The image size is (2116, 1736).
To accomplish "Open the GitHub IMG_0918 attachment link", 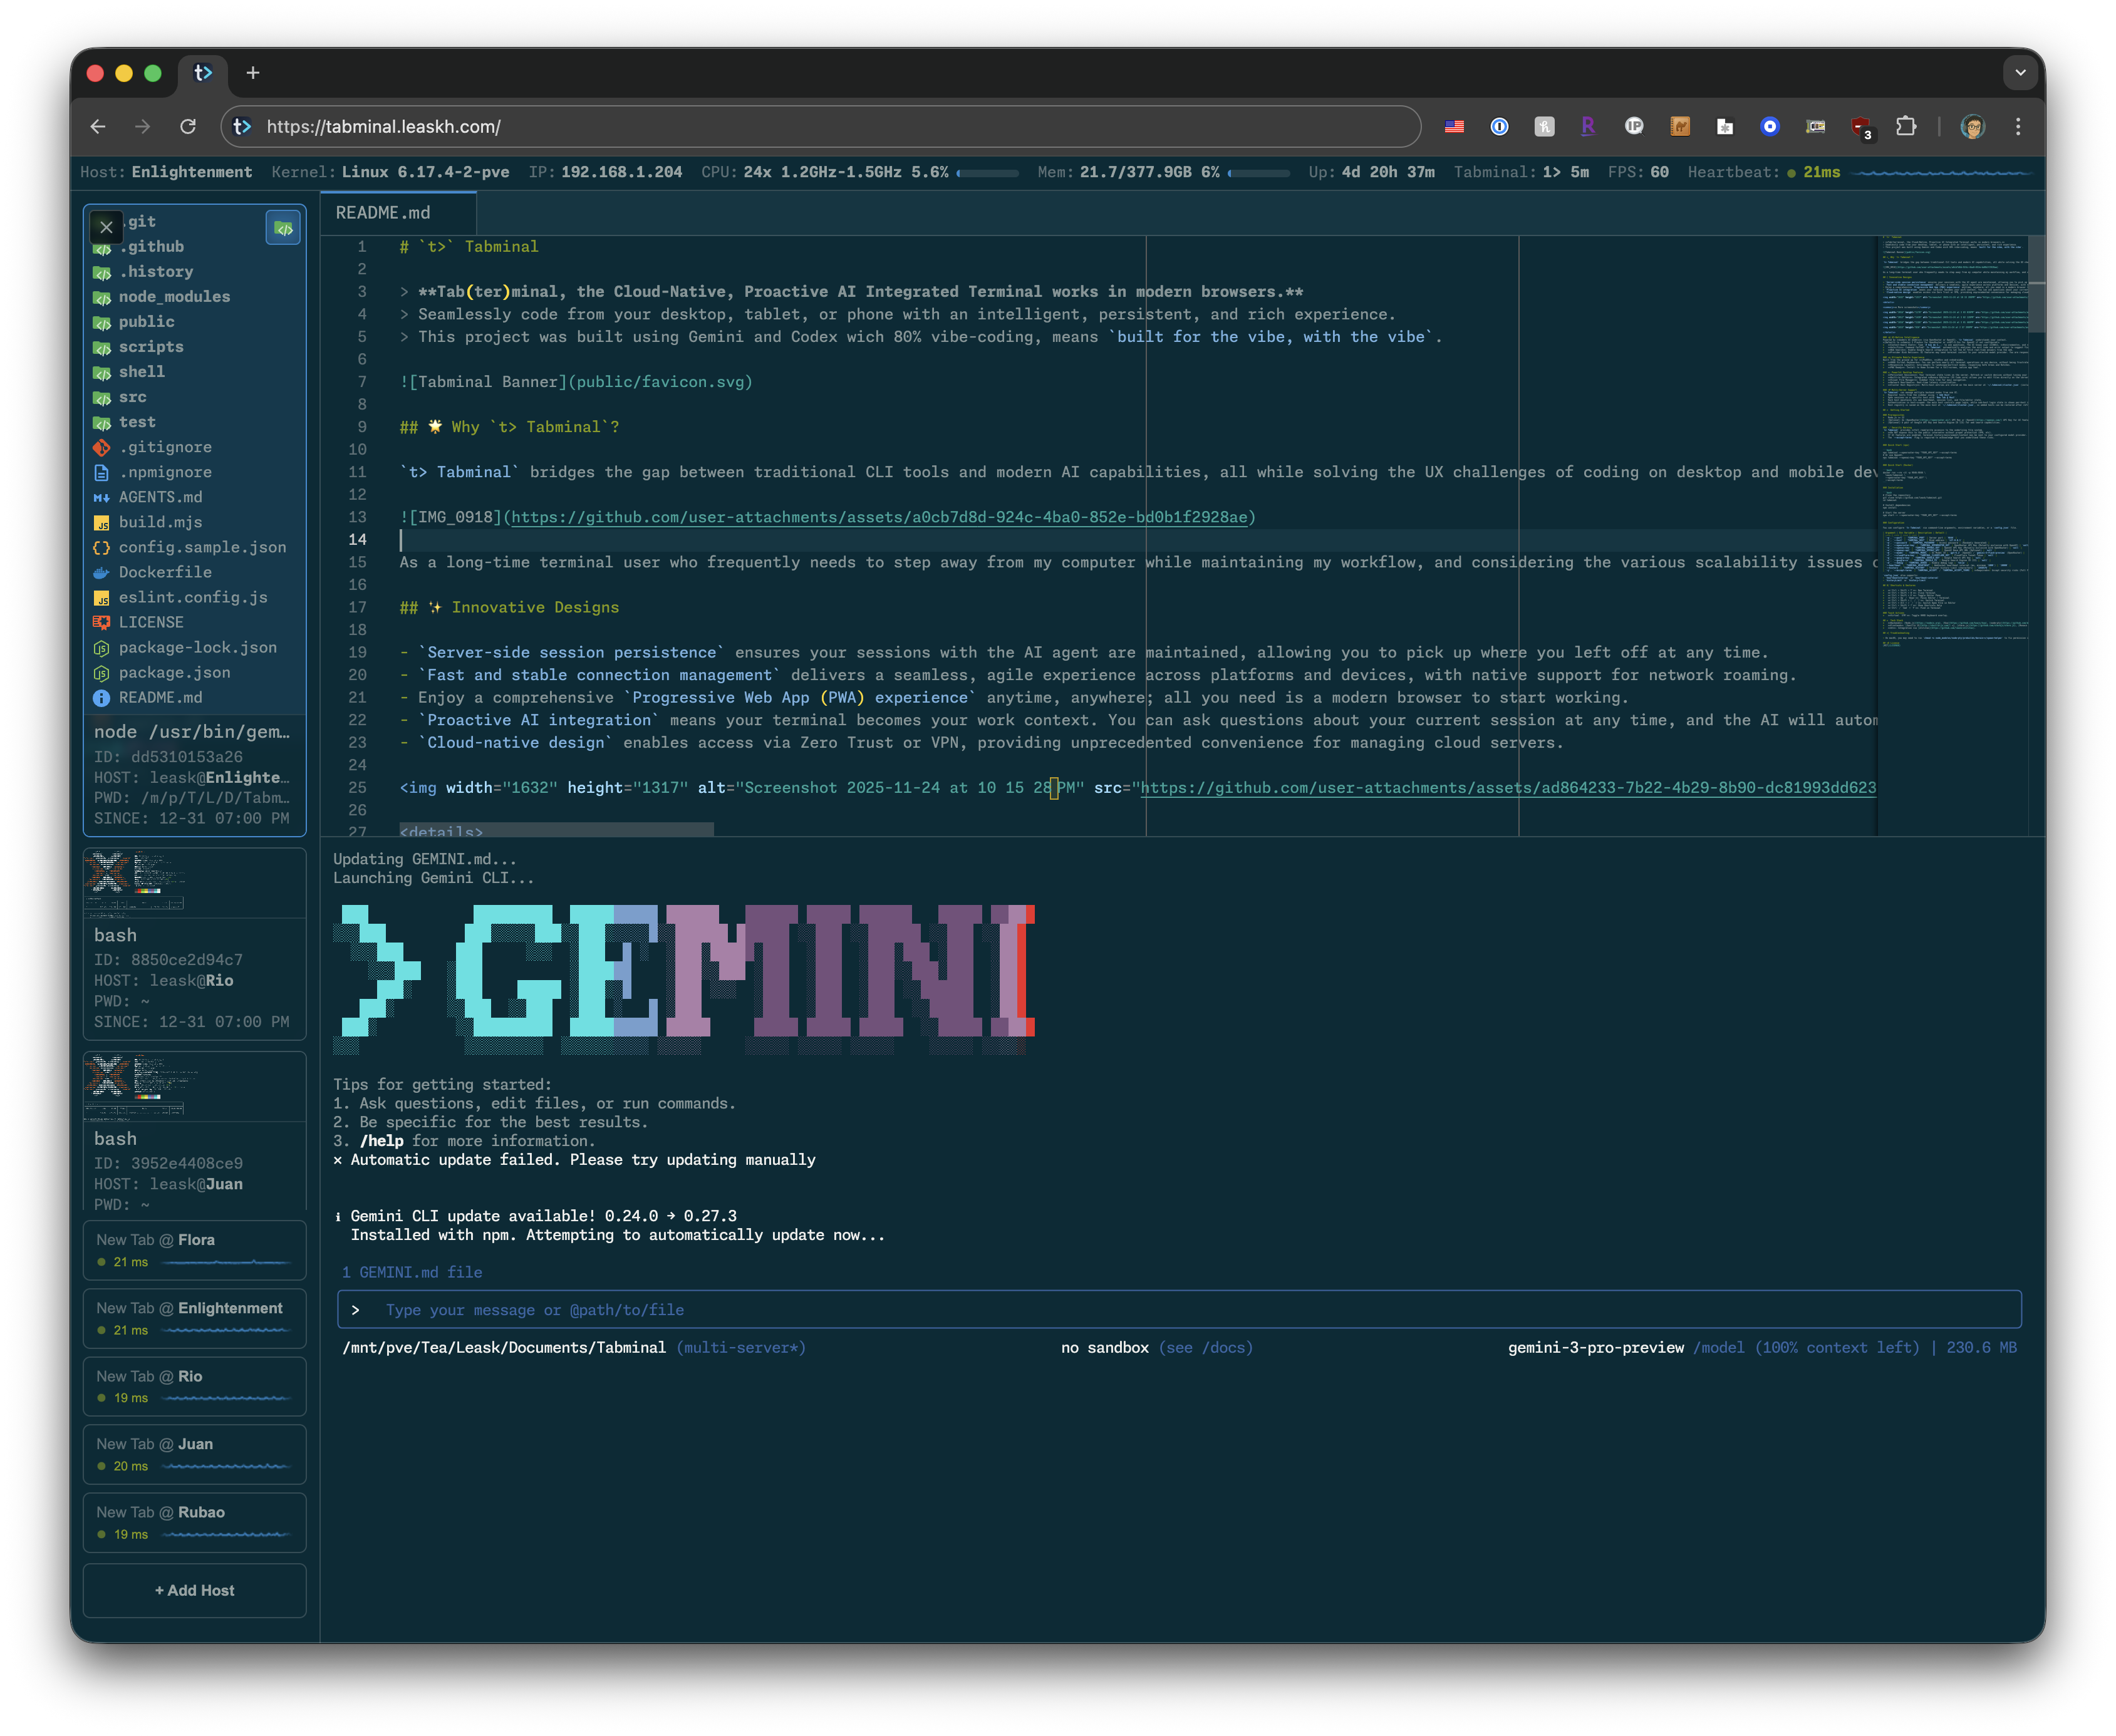I will (879, 518).
